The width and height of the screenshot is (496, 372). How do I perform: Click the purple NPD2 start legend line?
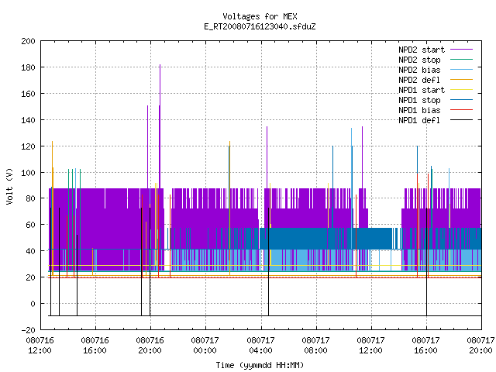point(461,50)
